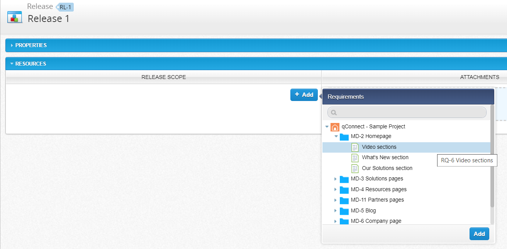Viewport: 507px width, 249px height.
Task: Expand the PROPERTIES section
Action: pos(12,45)
